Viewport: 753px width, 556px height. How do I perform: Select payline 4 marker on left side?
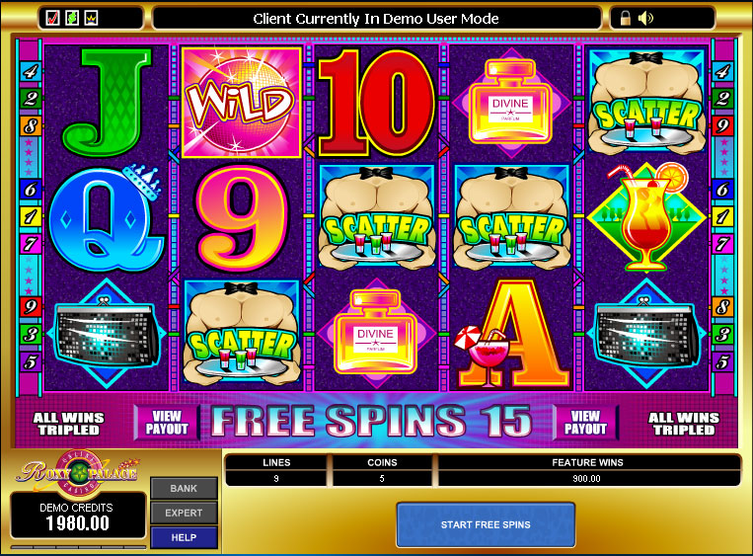point(31,72)
